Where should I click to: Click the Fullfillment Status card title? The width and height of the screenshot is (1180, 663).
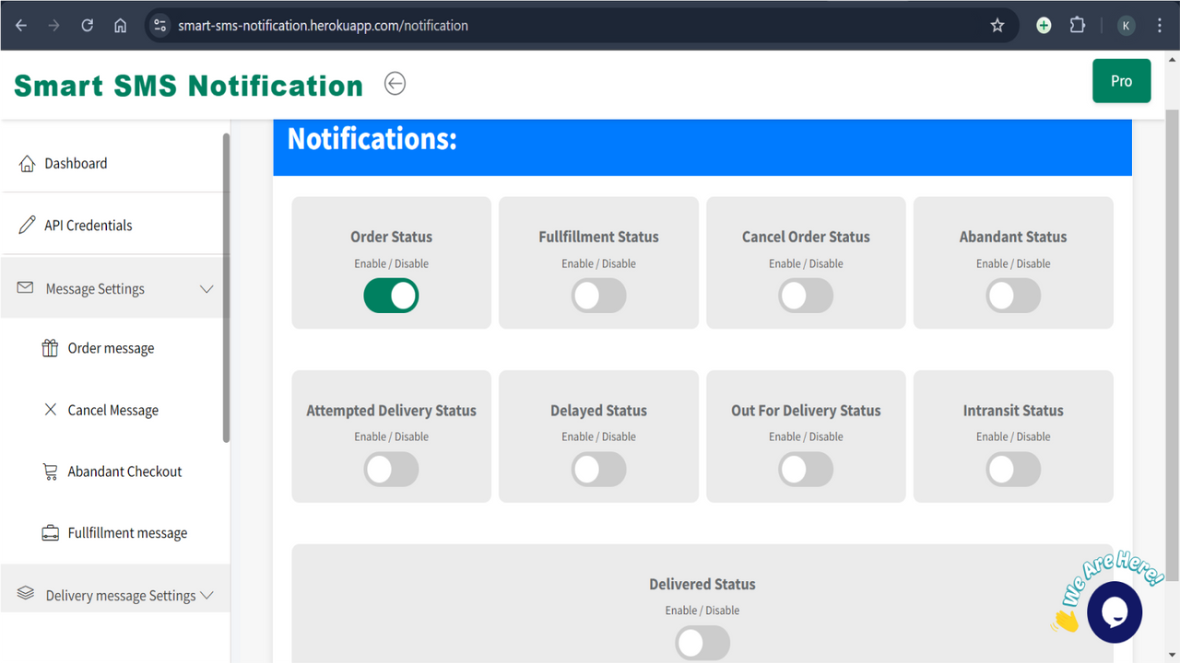[598, 237]
